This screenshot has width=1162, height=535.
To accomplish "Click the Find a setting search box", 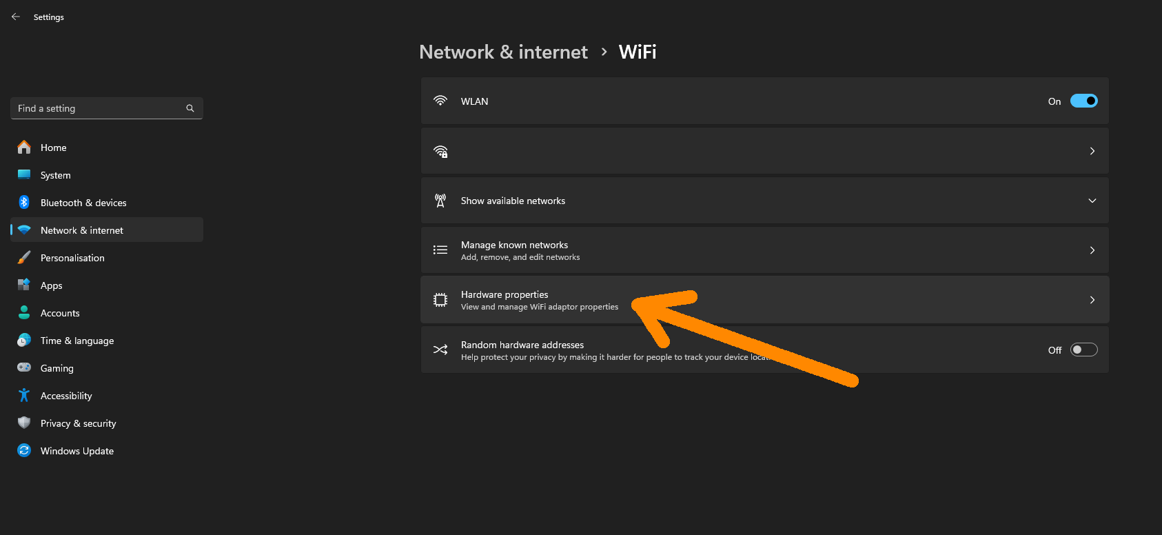I will (x=100, y=108).
